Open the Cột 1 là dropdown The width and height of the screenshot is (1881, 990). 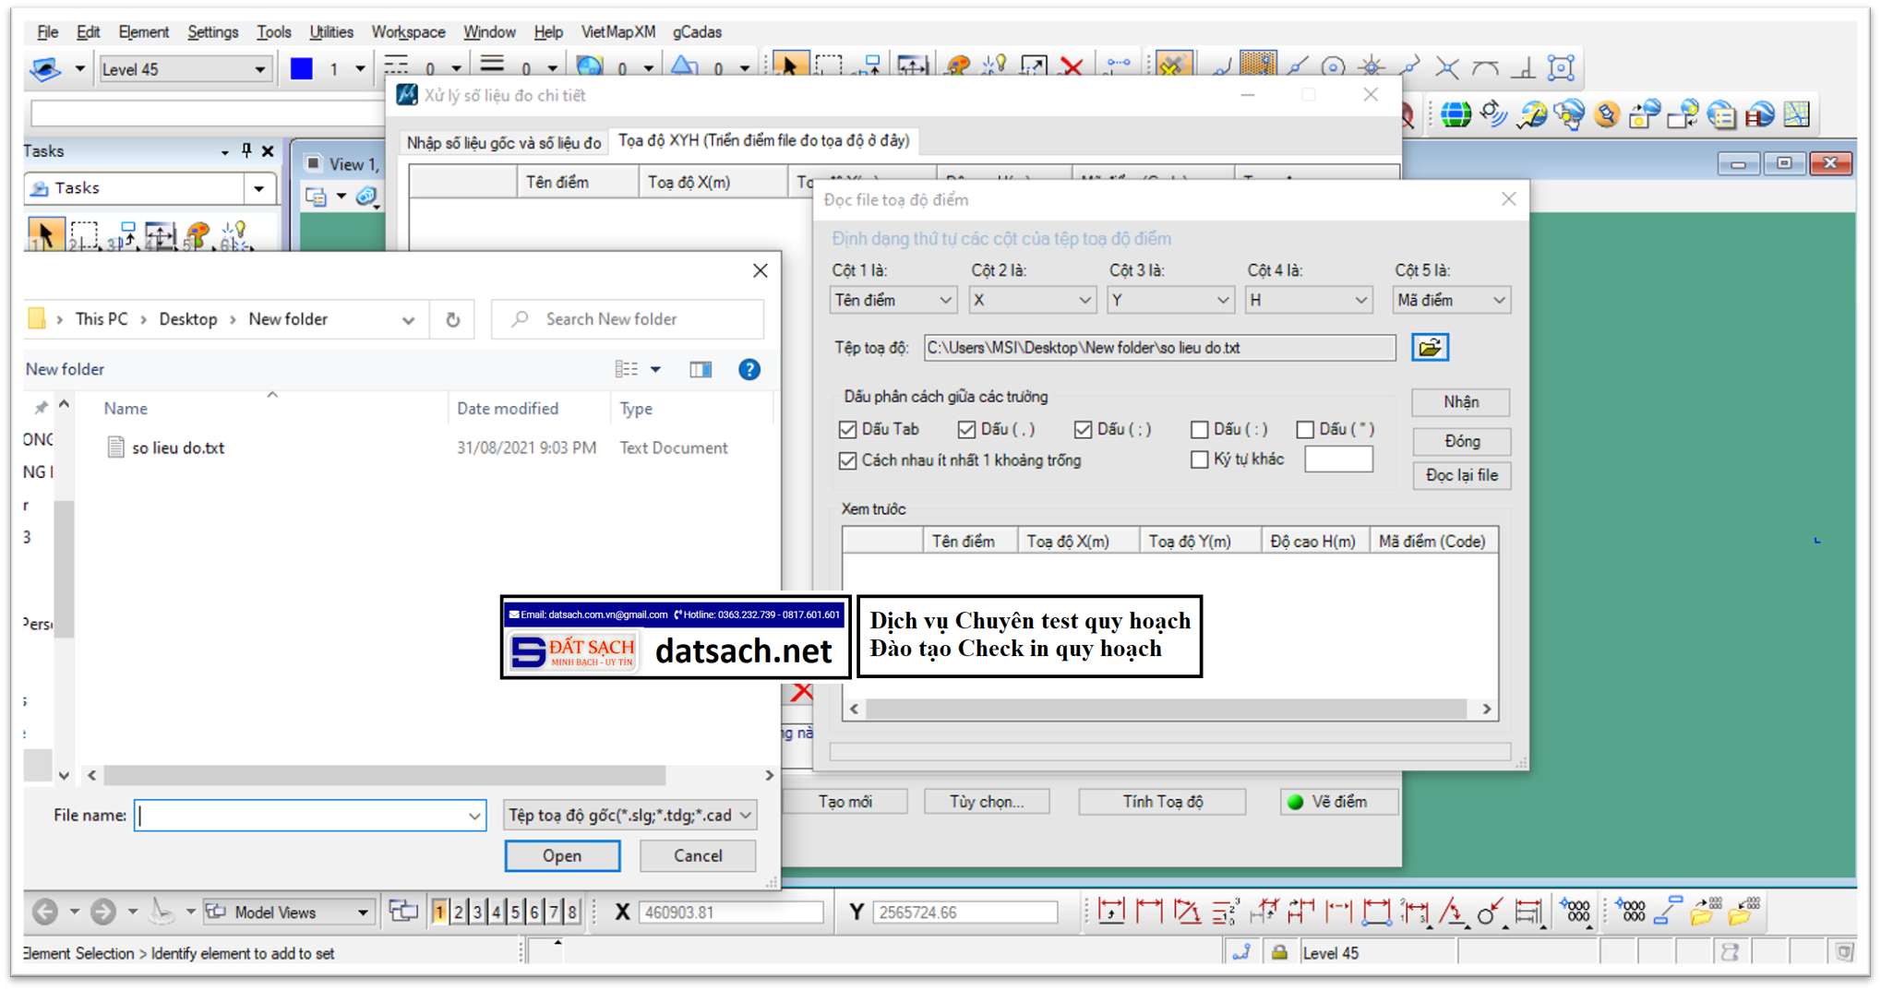coord(892,301)
